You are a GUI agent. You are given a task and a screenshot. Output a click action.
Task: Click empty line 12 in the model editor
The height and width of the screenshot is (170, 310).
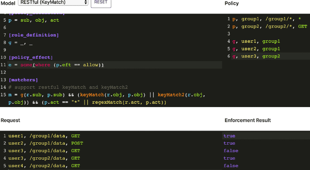pos(115,72)
